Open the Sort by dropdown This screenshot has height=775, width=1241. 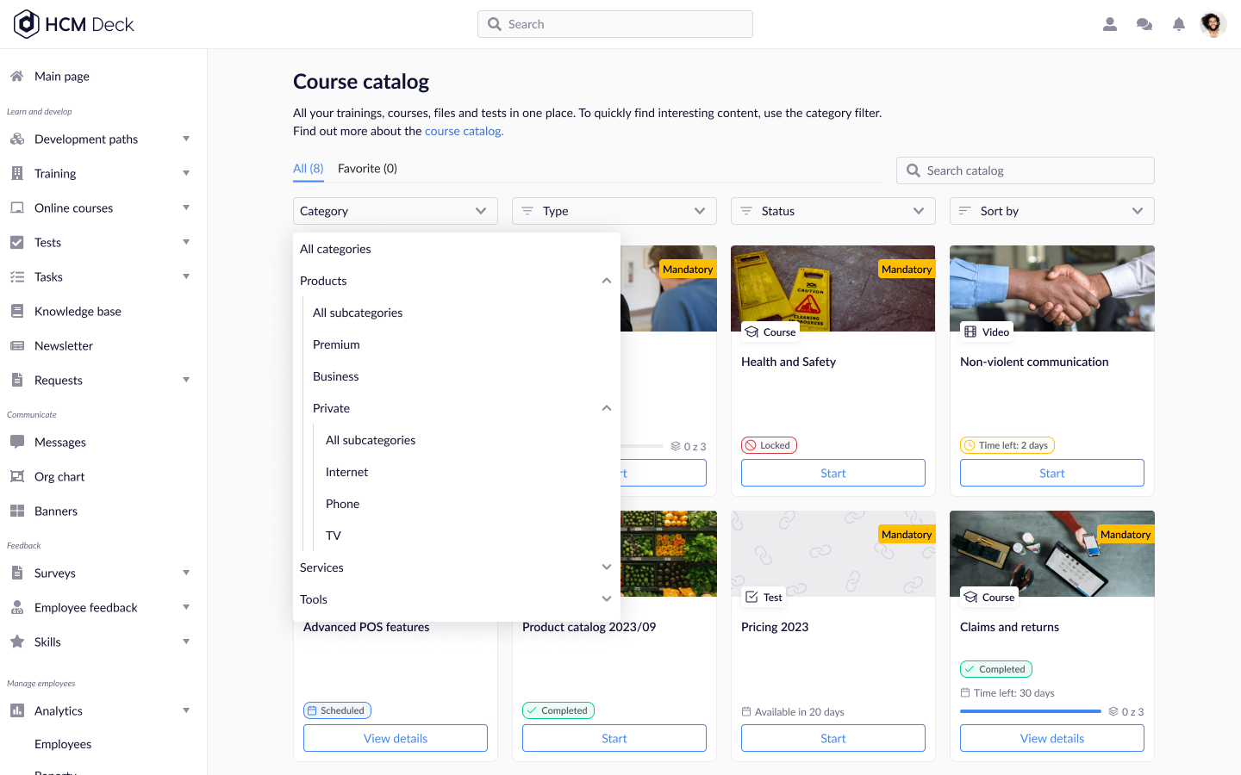(x=1052, y=211)
